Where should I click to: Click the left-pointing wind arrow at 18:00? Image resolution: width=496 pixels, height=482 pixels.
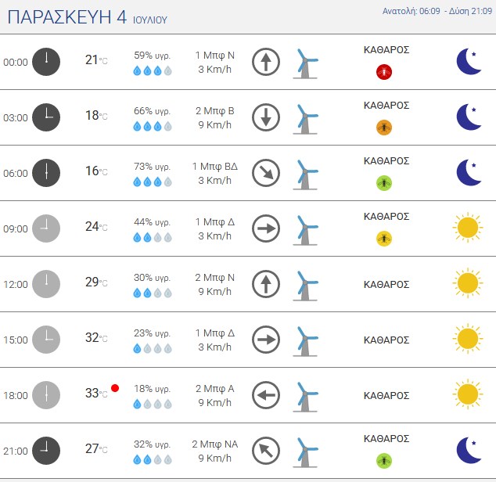coord(266,395)
